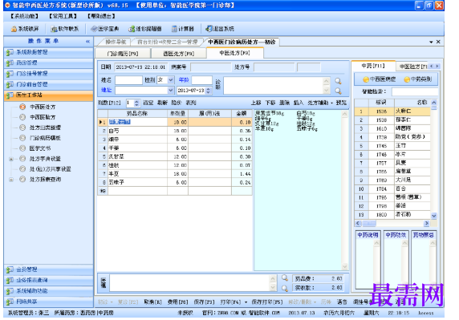
Task: Open the 药房管理 sidebar section
Action: point(49,63)
